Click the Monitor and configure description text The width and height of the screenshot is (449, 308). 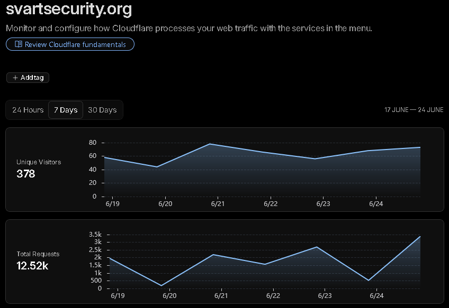click(x=189, y=29)
